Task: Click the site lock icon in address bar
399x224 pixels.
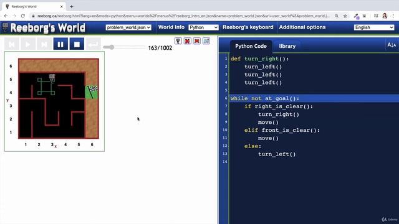Action: tap(33, 16)
